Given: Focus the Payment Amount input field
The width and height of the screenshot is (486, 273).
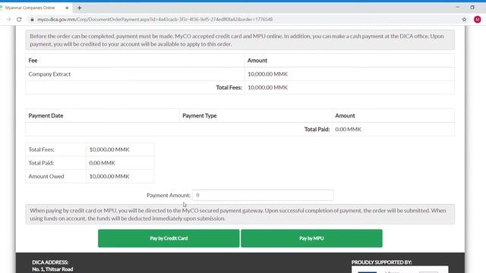Looking at the screenshot, I should tap(263, 196).
